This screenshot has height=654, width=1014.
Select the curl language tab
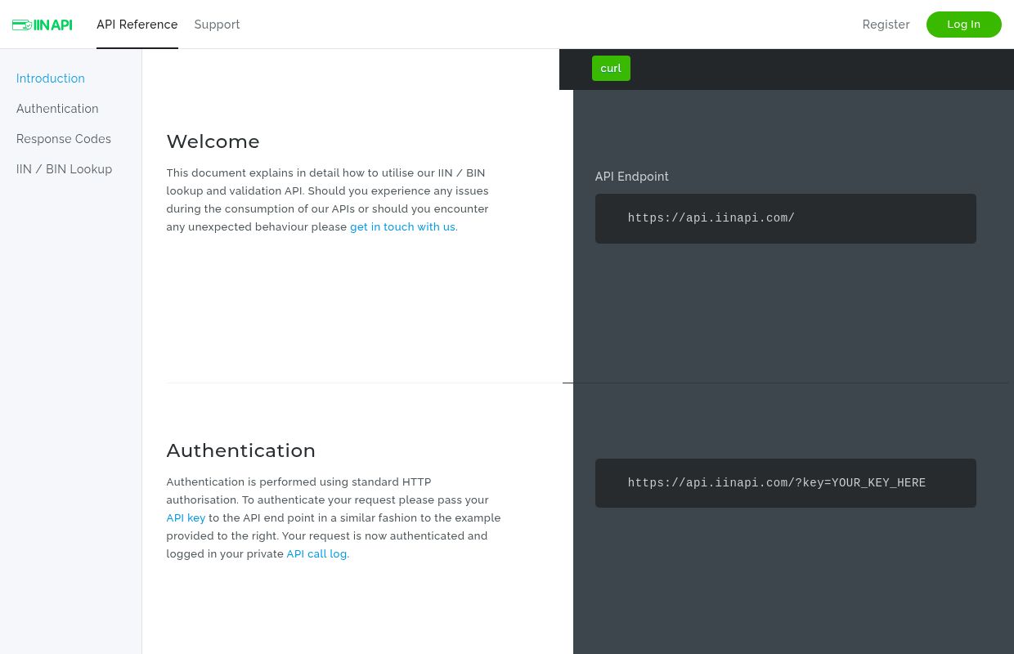(611, 68)
